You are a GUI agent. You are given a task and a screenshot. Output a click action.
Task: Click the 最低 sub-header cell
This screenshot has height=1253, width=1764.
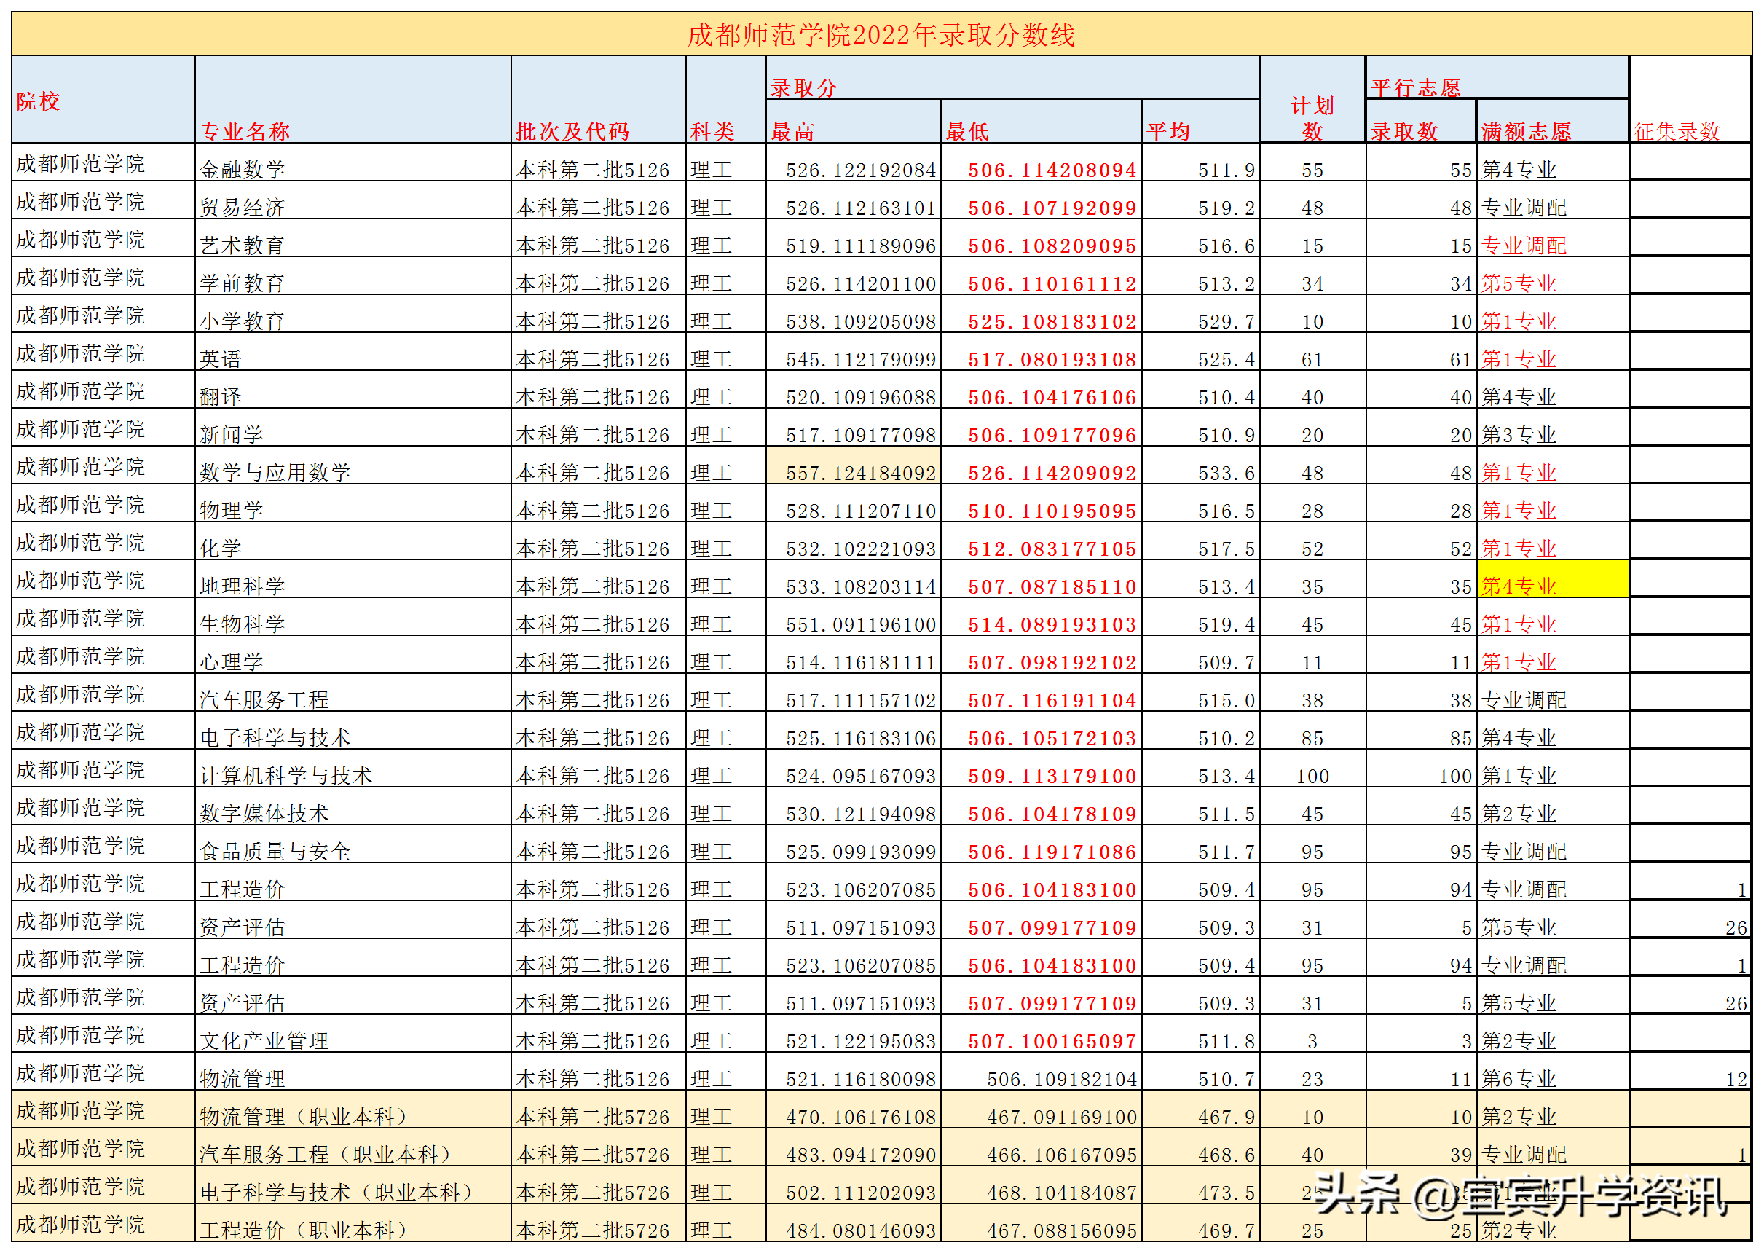(x=966, y=131)
